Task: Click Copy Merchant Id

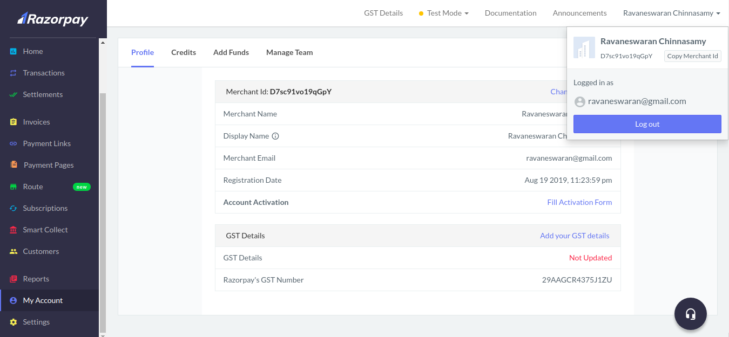Action: [692, 56]
